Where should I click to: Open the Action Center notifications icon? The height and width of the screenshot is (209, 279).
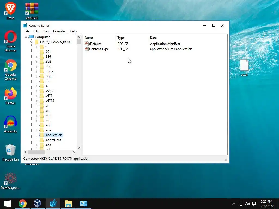254,204
